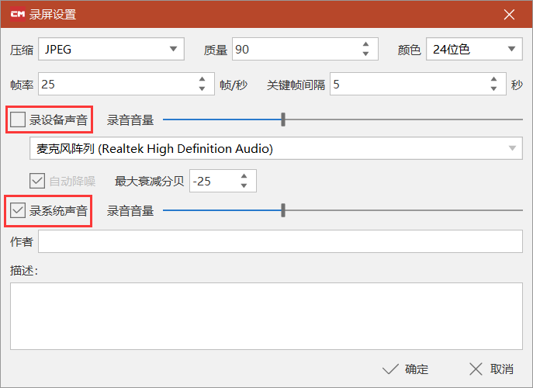Close the 录屏设置 dialog
Screen dimensions: 533x388
coord(509,14)
